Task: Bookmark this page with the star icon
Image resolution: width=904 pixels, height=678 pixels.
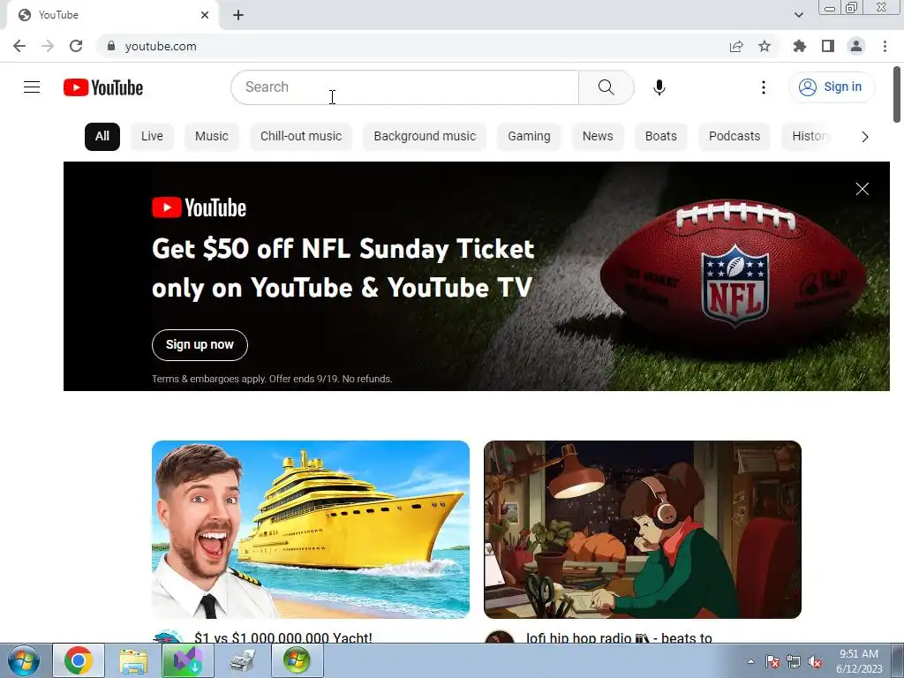Action: (x=765, y=46)
